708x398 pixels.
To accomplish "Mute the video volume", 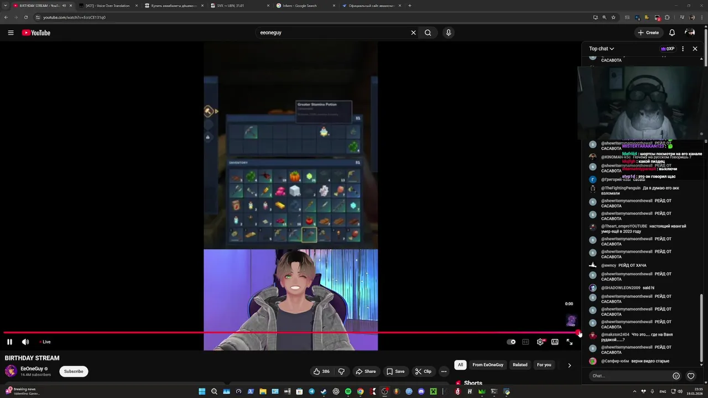I will [x=25, y=342].
